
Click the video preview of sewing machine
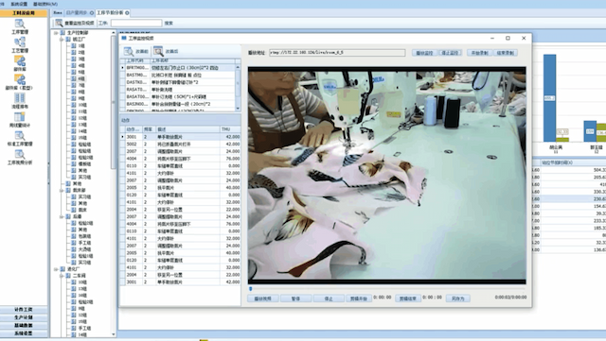tap(387, 176)
